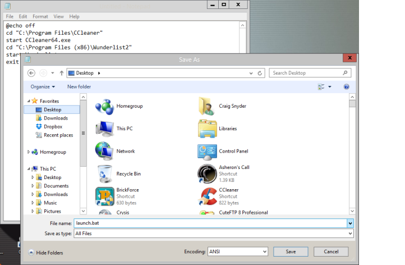
Task: Click the change view icon
Action: (321, 86)
